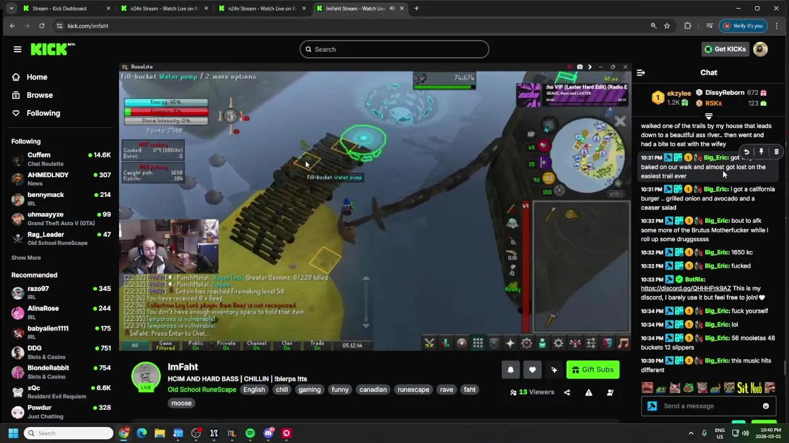Viewport: 789px width, 443px height.
Task: Click the notification bell under stream
Action: coord(510,370)
